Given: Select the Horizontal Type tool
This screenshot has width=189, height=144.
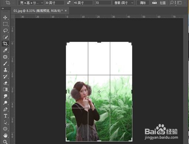Looking at the screenshot, I should (x=5, y=116).
